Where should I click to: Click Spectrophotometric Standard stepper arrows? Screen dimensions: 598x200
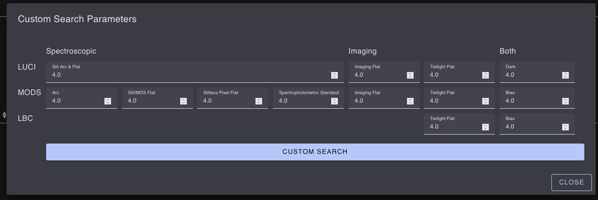point(334,101)
